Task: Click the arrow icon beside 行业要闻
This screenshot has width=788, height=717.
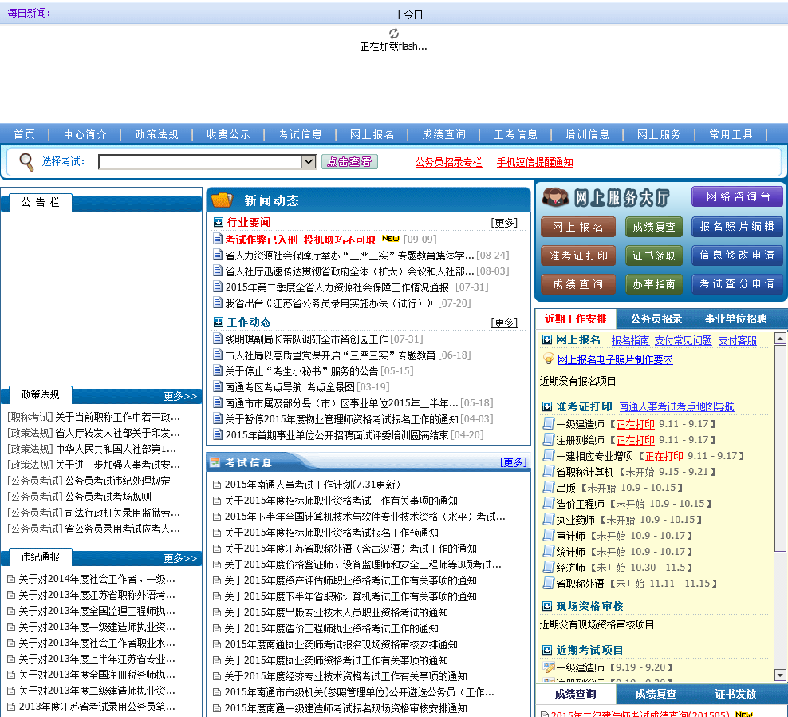Action: pyautogui.click(x=219, y=223)
